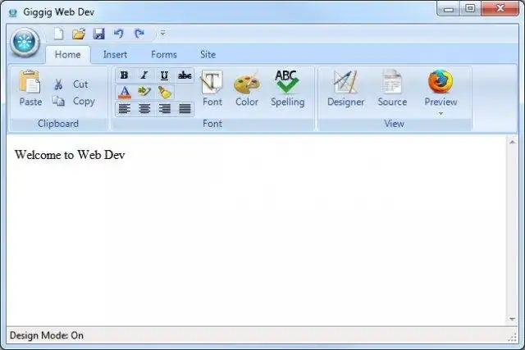Image resolution: width=525 pixels, height=350 pixels.
Task: Open the Insert ribbon tab
Action: (115, 55)
